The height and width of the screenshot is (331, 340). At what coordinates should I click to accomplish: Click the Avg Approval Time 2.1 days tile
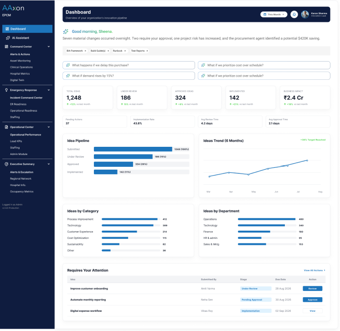click(298, 121)
